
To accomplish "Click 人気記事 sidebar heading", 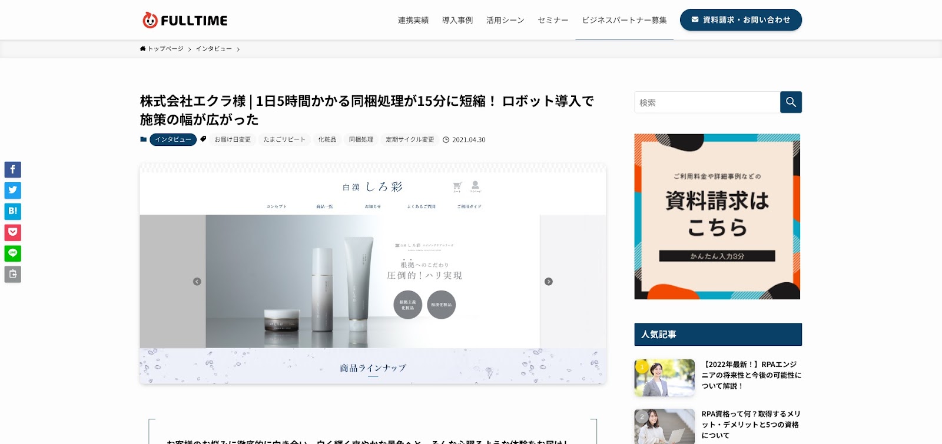I will pos(718,335).
